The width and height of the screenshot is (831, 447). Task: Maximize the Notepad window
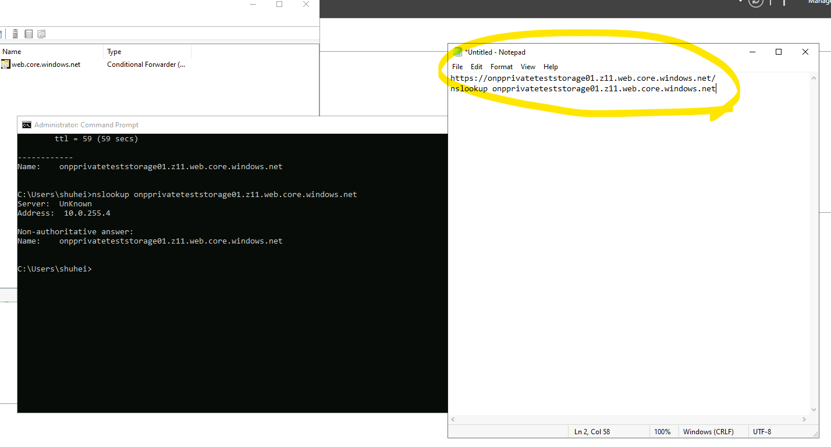[779, 52]
